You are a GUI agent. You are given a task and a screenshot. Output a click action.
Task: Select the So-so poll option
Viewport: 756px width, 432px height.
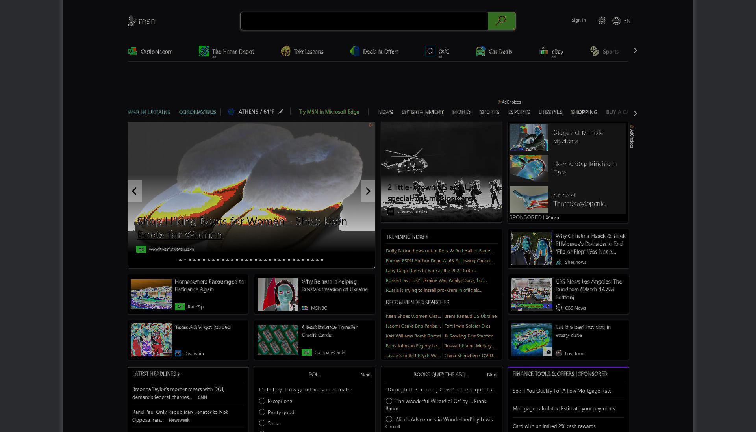[262, 423]
